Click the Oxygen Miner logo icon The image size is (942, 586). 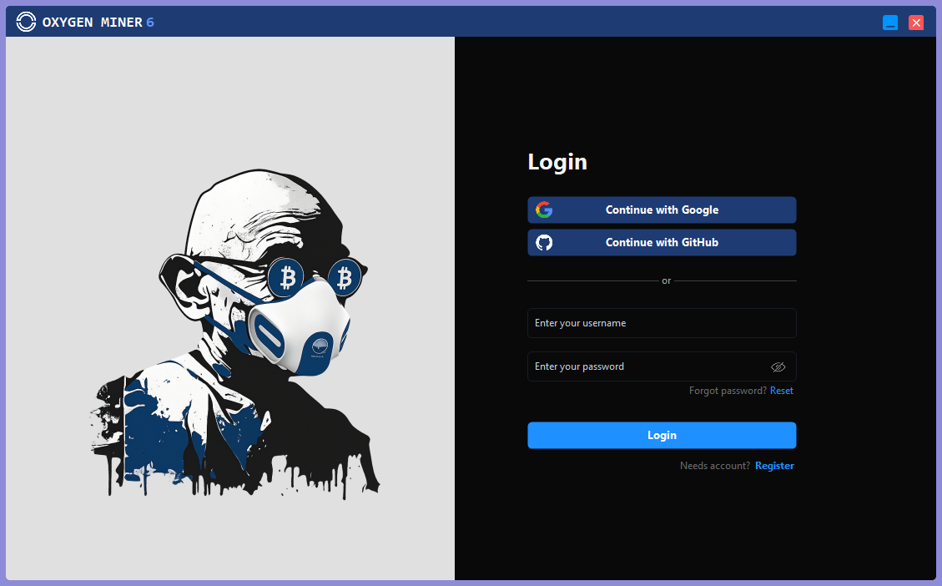tap(26, 23)
